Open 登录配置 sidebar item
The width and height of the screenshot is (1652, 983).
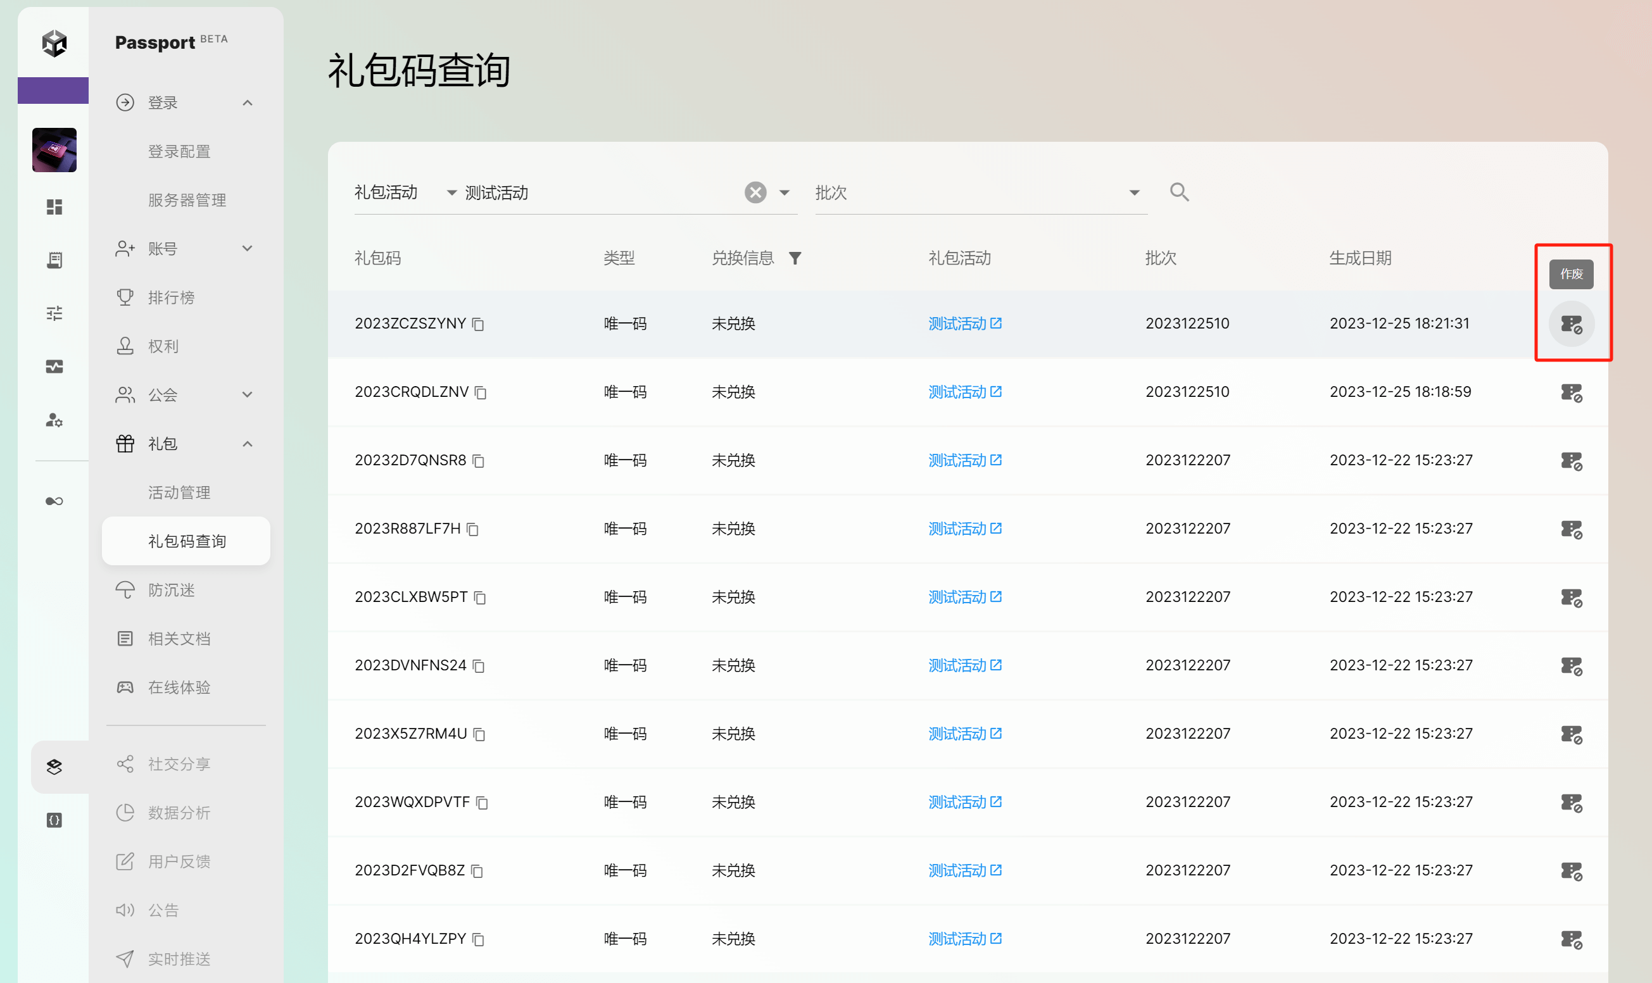tap(179, 152)
